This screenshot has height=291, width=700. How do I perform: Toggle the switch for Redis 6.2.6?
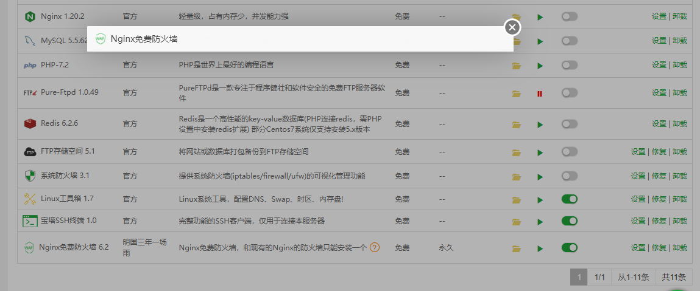(569, 124)
